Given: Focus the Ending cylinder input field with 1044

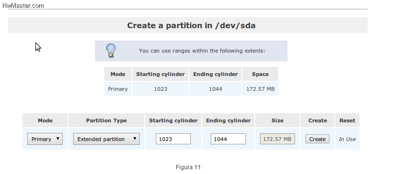Looking at the screenshot, I should coord(228,139).
